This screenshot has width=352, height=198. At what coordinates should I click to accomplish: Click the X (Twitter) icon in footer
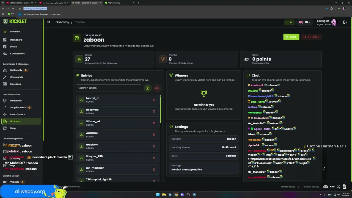click(338, 187)
